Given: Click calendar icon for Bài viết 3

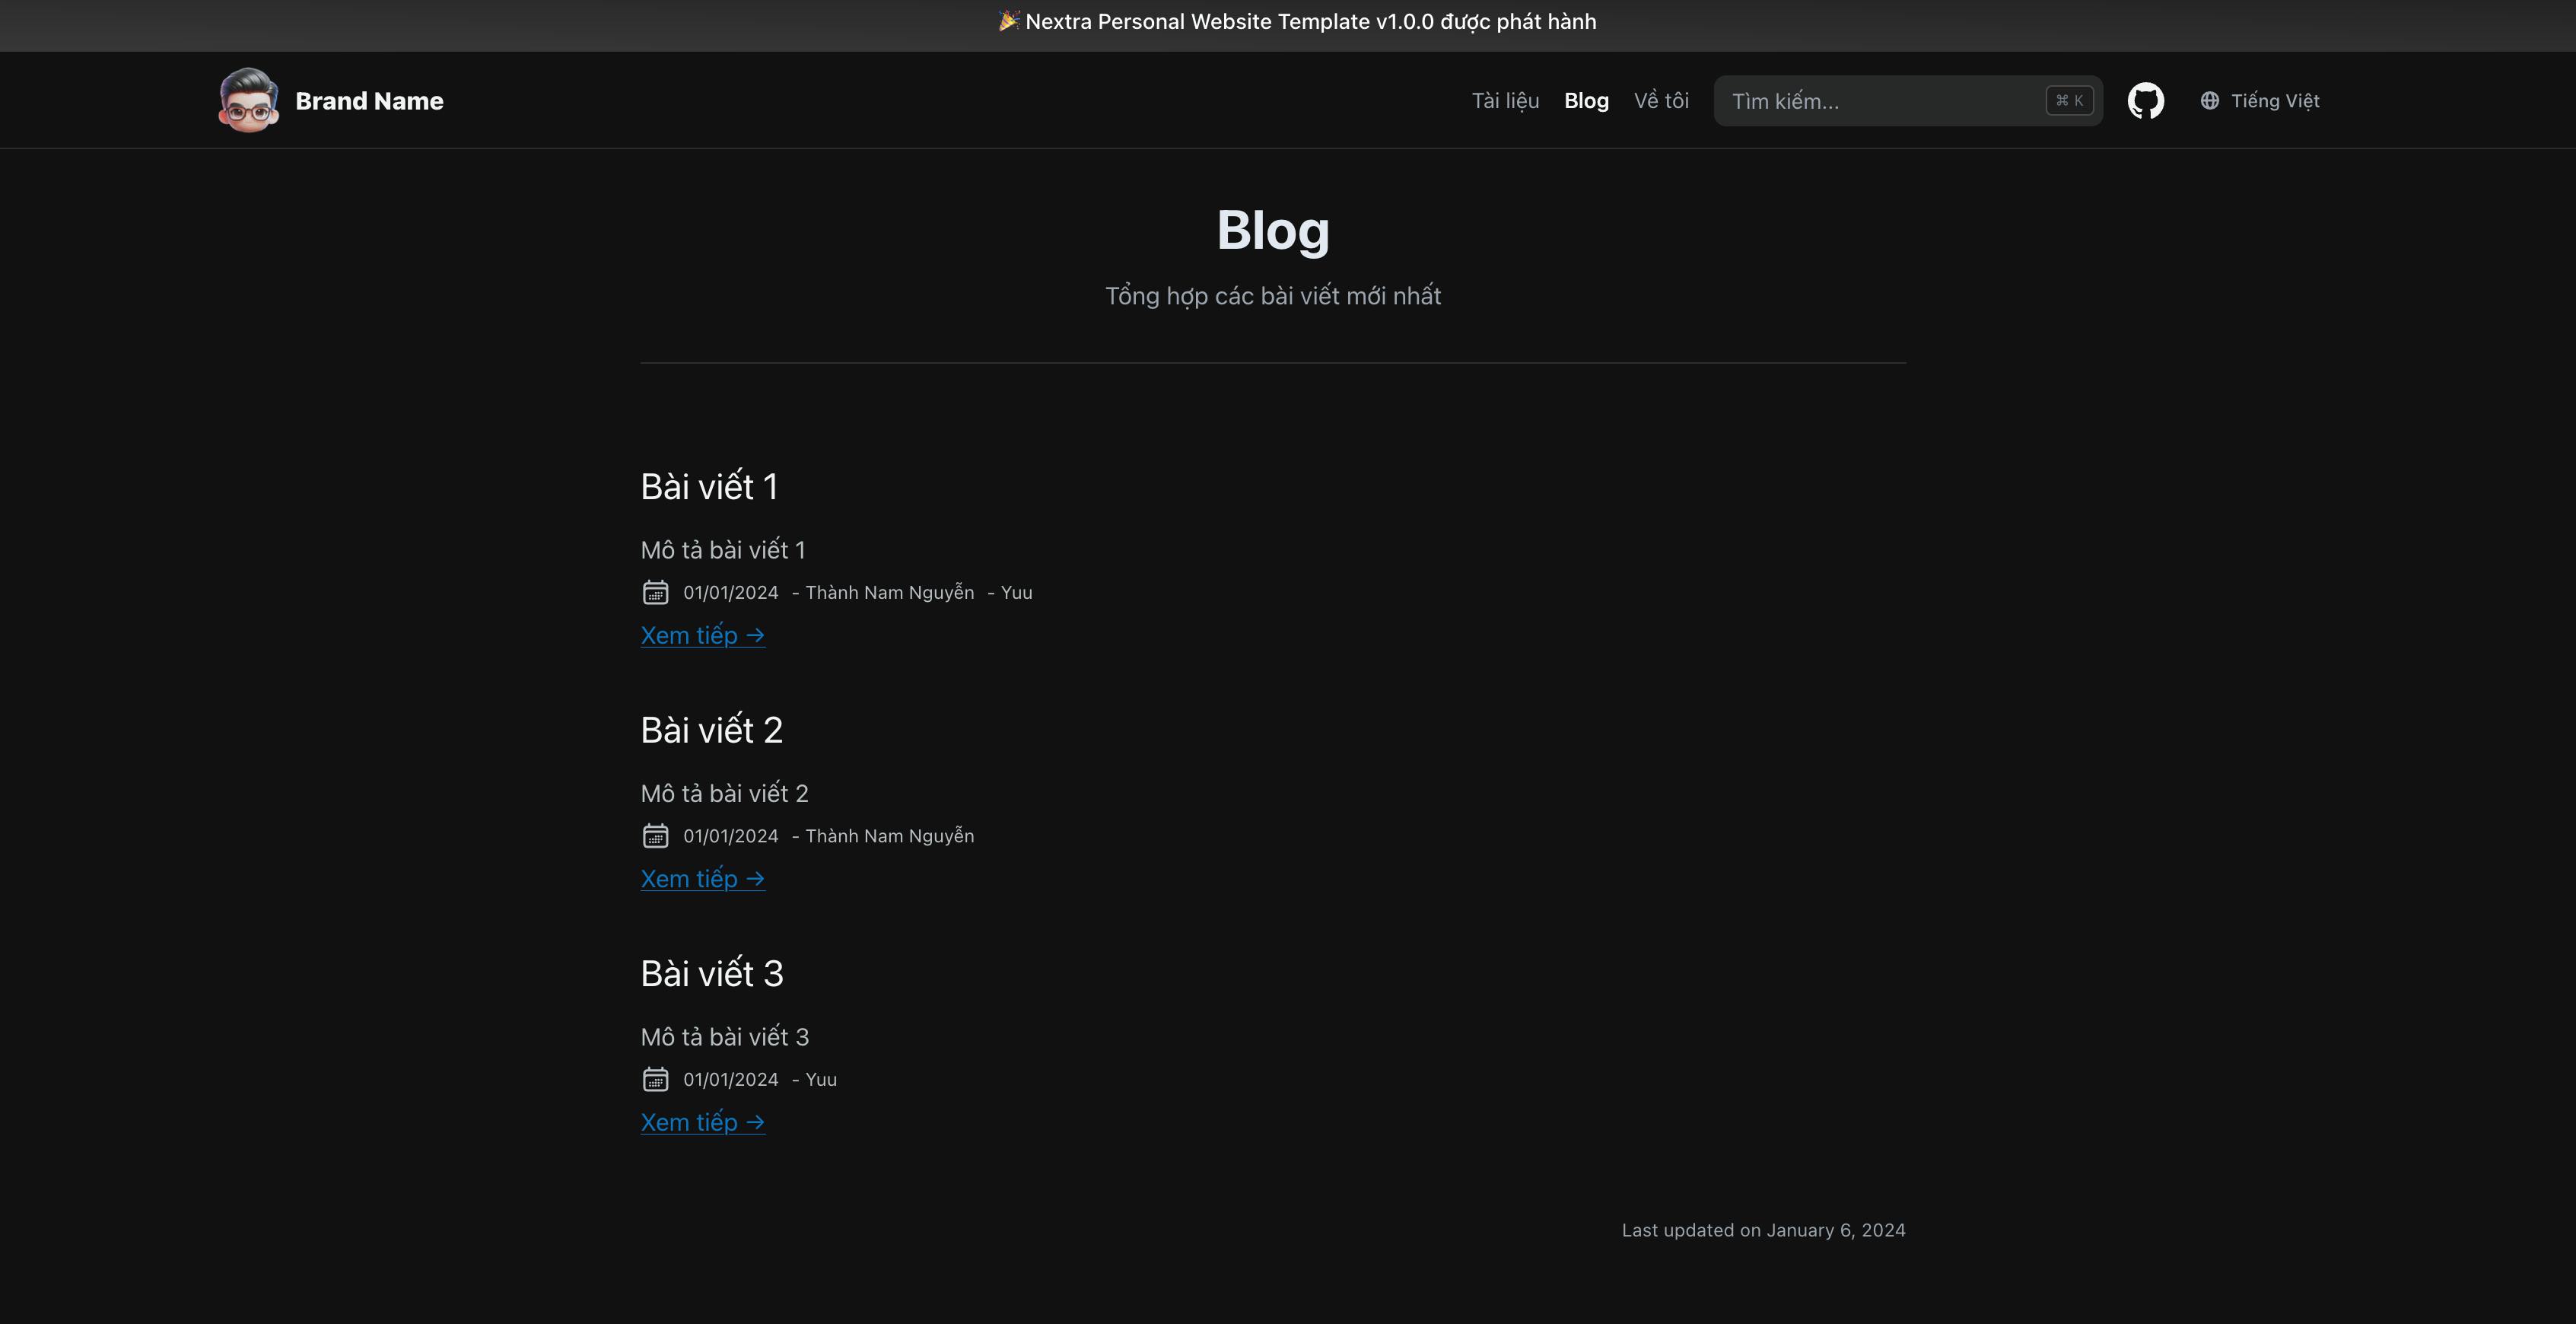Looking at the screenshot, I should click(655, 1080).
